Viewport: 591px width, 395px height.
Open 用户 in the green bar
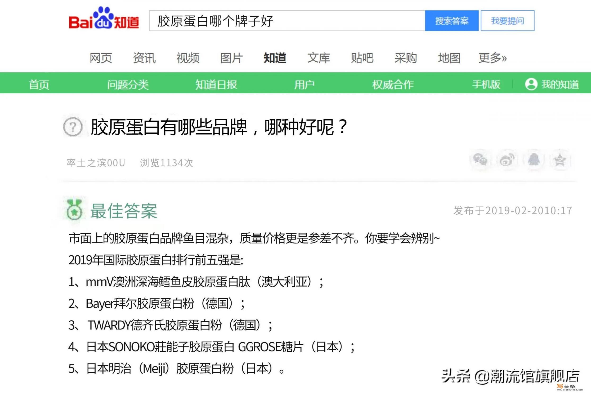[x=305, y=85]
